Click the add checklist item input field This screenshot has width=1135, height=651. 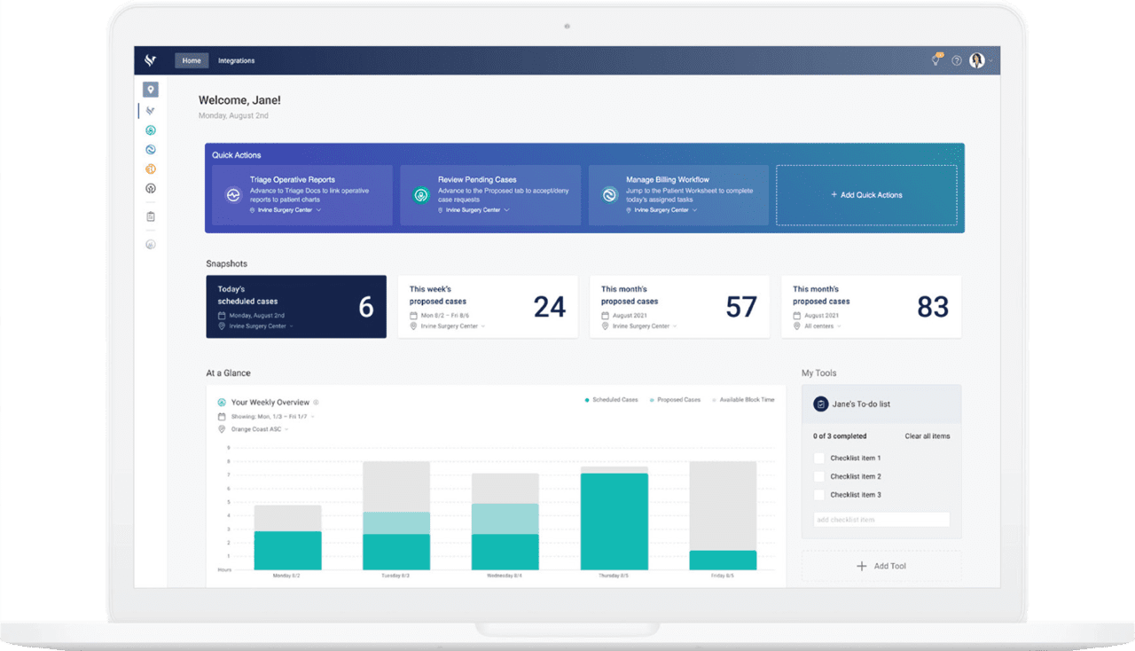[881, 519]
